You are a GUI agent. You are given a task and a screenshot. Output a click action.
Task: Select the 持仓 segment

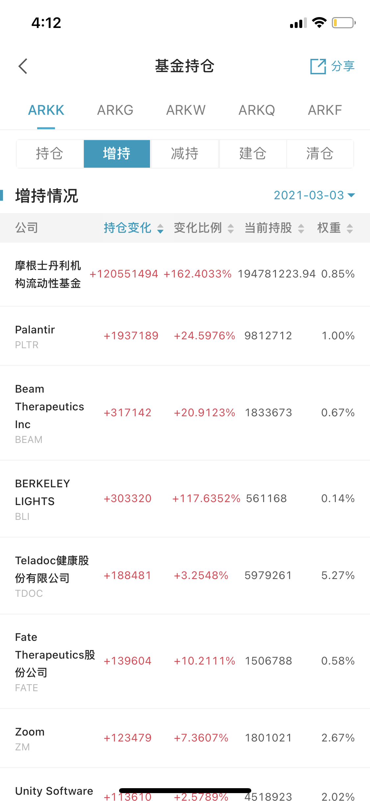50,154
